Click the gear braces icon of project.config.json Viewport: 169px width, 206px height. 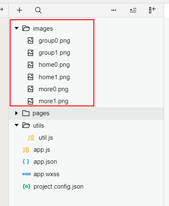[27, 187]
